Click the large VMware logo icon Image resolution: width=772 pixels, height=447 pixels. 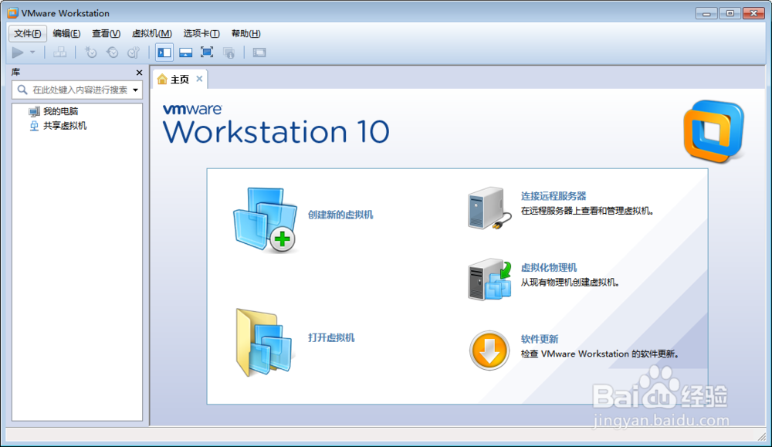click(714, 131)
